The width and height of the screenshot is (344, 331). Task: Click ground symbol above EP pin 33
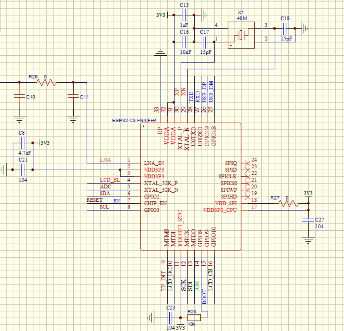point(160,53)
